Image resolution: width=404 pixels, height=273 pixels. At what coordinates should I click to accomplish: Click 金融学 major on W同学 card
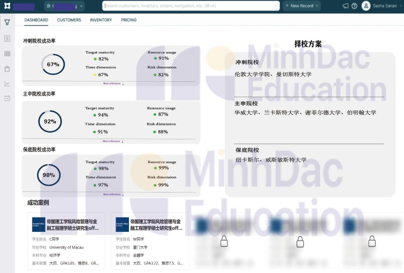coord(138,255)
